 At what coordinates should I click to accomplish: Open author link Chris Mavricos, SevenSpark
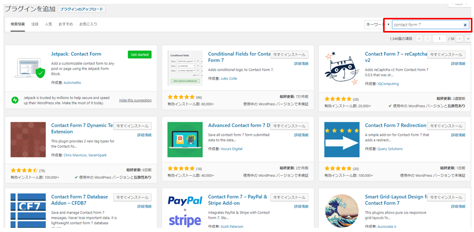(85, 155)
